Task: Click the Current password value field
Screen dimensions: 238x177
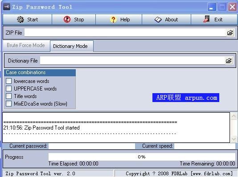Action: (x=92, y=146)
